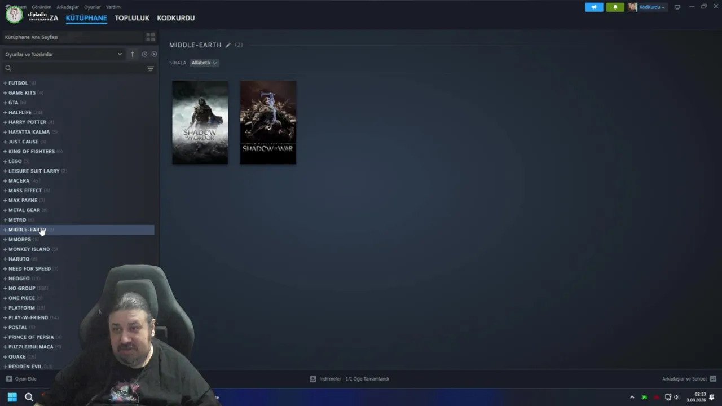Expand the GAME KITS collection

pos(5,92)
